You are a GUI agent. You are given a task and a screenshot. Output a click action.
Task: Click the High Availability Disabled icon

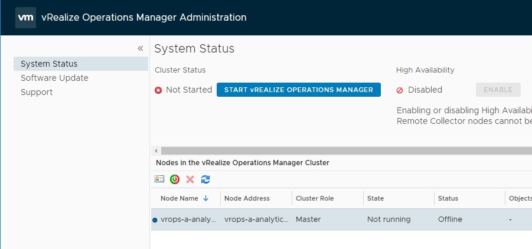coord(400,90)
